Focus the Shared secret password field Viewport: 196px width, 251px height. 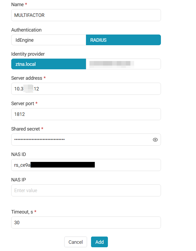(x=80, y=140)
